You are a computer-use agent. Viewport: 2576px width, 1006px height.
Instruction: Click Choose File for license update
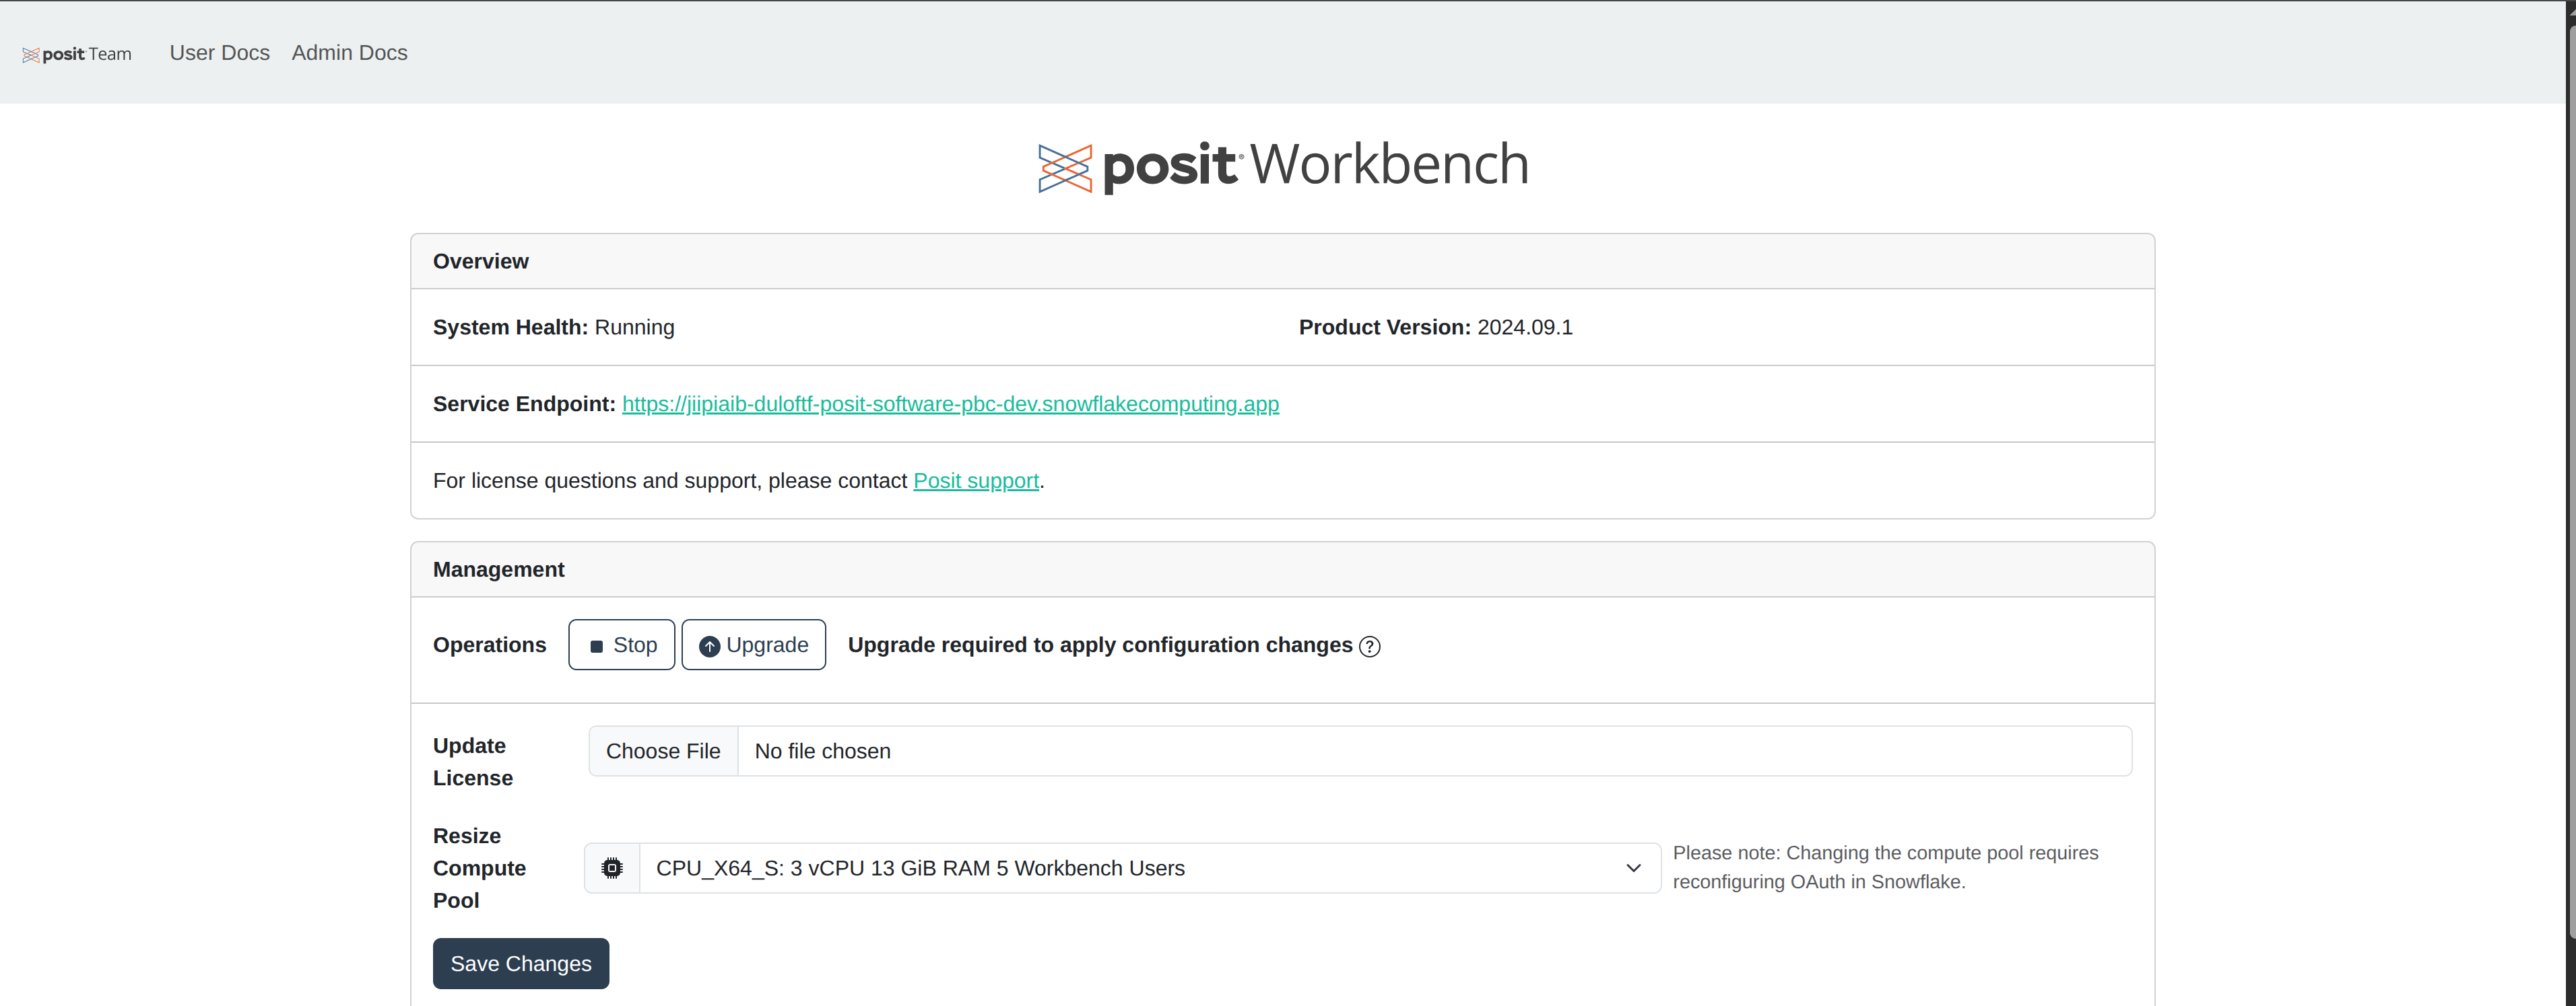point(663,751)
